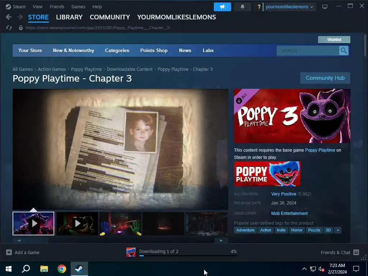The image size is (368, 276).
Task: Click the plus tag button after 3D
Action: 338,230
